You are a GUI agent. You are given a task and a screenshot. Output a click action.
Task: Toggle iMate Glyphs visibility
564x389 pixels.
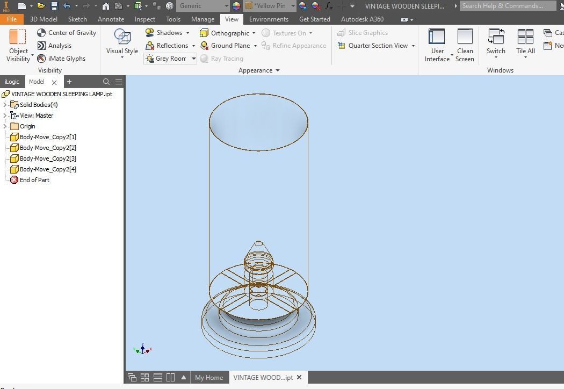click(x=62, y=58)
